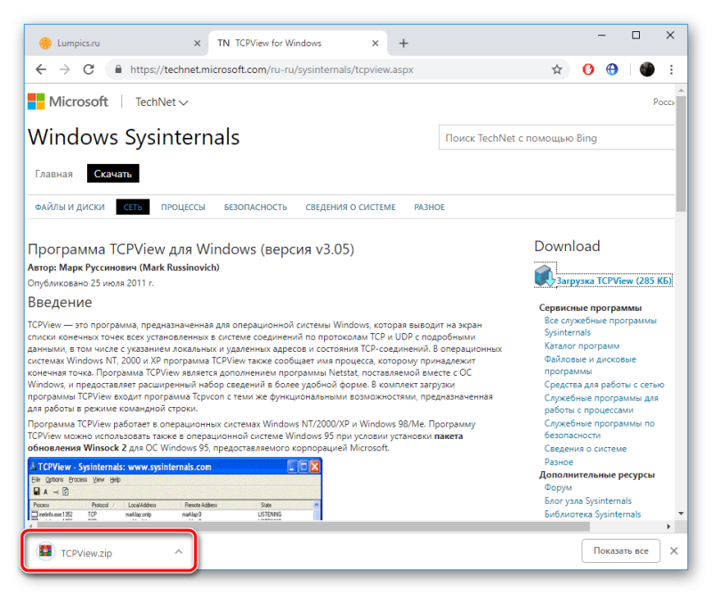Image resolution: width=712 pixels, height=594 pixels.
Task: Click the horizontal scrollbar thumb
Action: [x=312, y=526]
